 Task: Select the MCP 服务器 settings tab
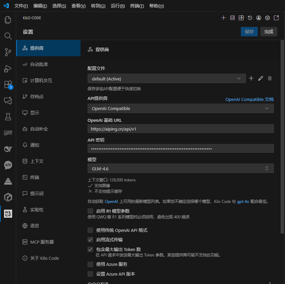click(x=49, y=242)
